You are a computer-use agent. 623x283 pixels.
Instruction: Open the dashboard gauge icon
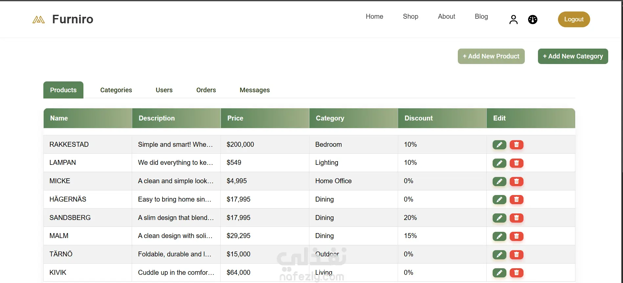click(532, 20)
